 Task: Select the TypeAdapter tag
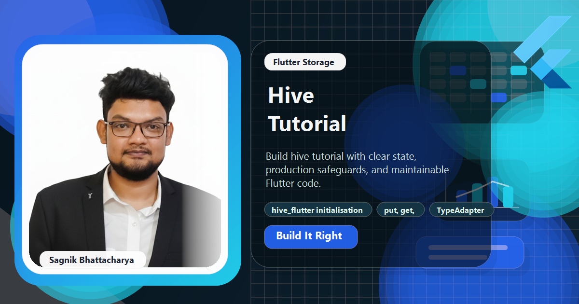(x=462, y=210)
